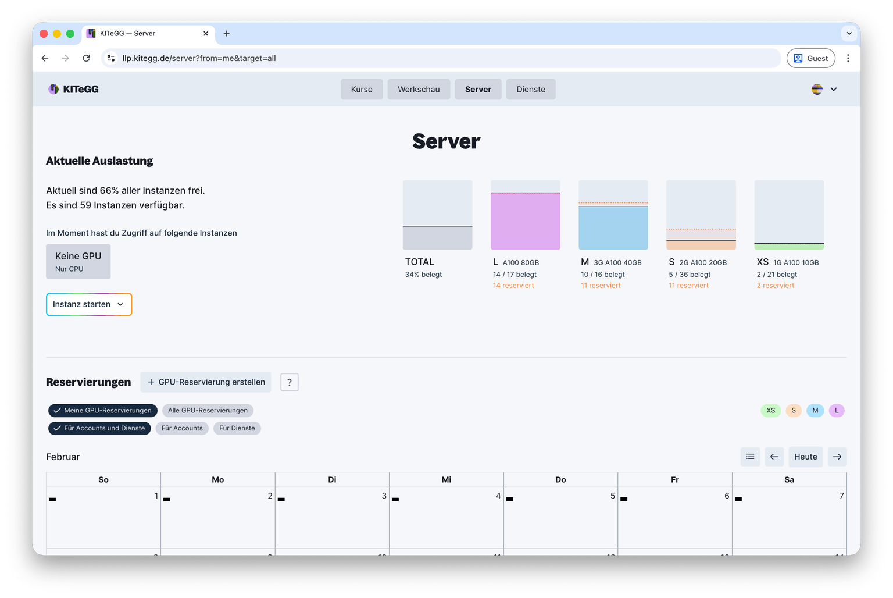This screenshot has height=598, width=893.
Task: Click the Guest profile button
Action: point(811,58)
